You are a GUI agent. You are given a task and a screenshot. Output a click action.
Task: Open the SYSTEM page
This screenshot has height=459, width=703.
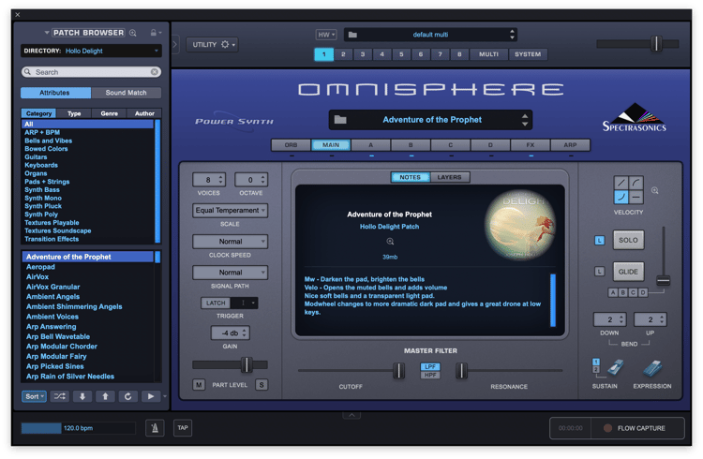[528, 54]
